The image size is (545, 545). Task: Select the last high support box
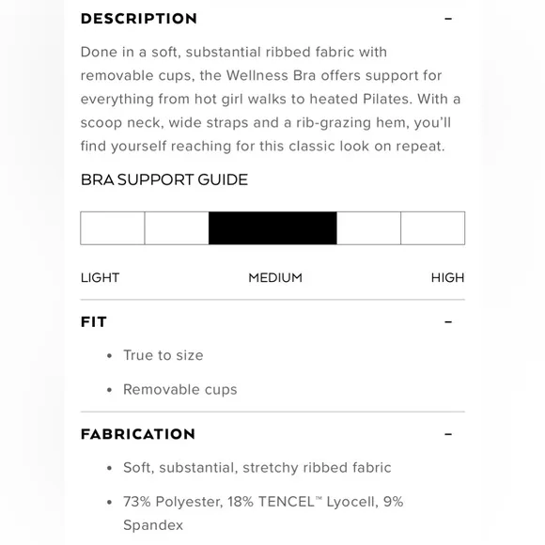[433, 228]
